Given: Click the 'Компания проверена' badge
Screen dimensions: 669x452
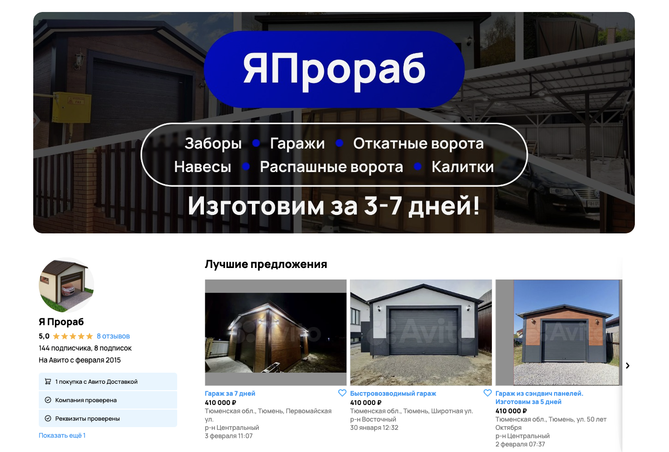Looking at the screenshot, I should pyautogui.click(x=108, y=400).
